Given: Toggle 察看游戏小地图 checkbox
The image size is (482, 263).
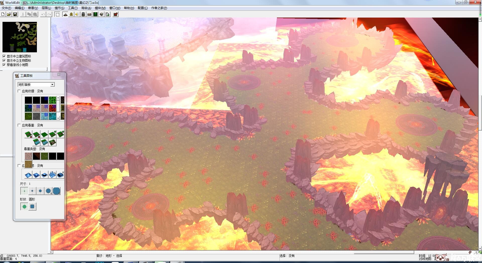Looking at the screenshot, I should [4, 65].
